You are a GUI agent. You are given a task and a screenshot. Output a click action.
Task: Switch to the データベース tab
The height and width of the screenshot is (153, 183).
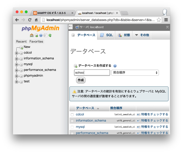point(83,35)
